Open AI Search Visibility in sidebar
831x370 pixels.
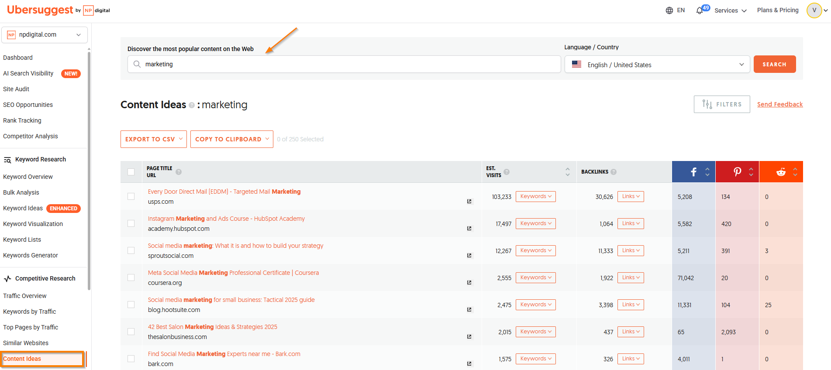coord(28,73)
